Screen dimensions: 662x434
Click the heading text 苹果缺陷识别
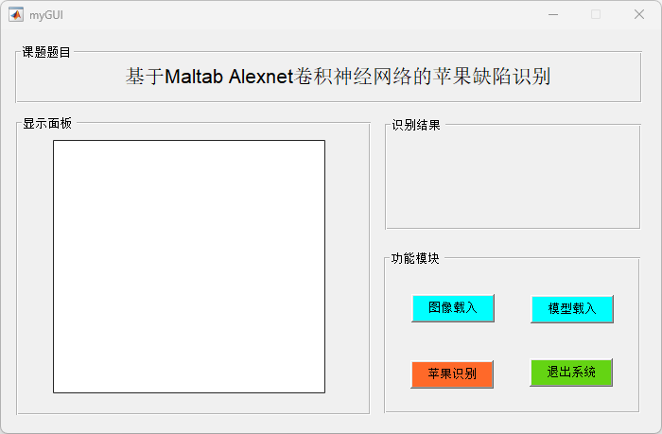(x=492, y=77)
